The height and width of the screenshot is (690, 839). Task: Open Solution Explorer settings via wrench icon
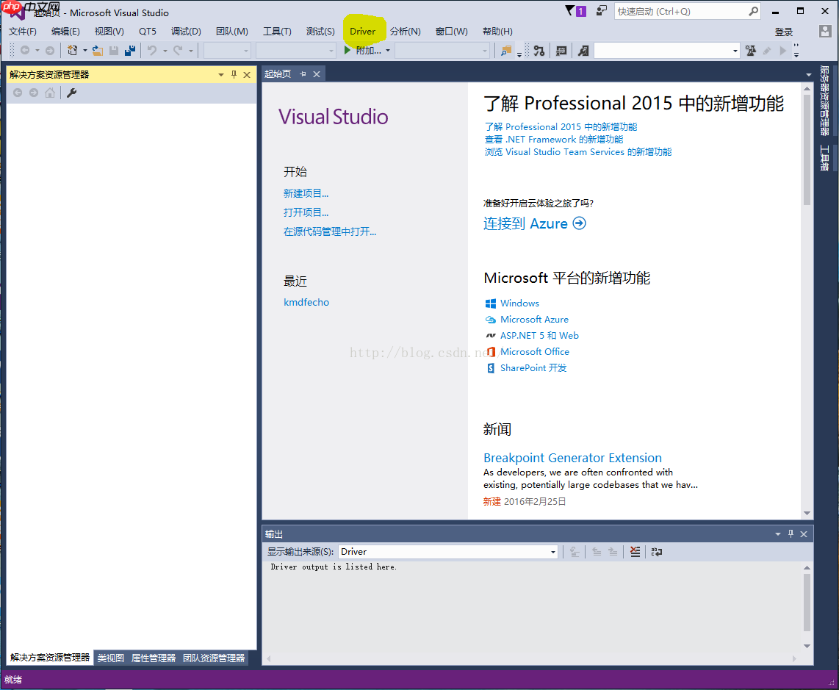(71, 92)
